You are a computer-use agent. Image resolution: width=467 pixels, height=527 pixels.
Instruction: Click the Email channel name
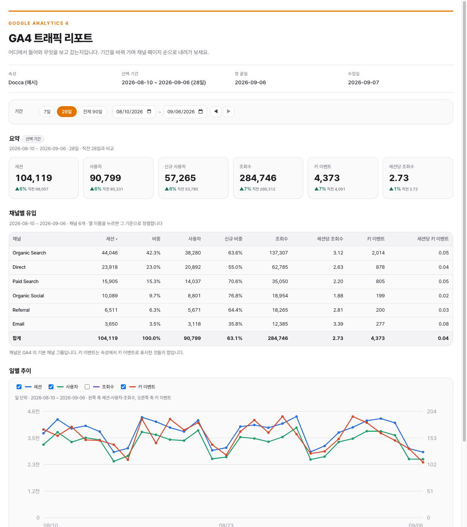(x=18, y=324)
